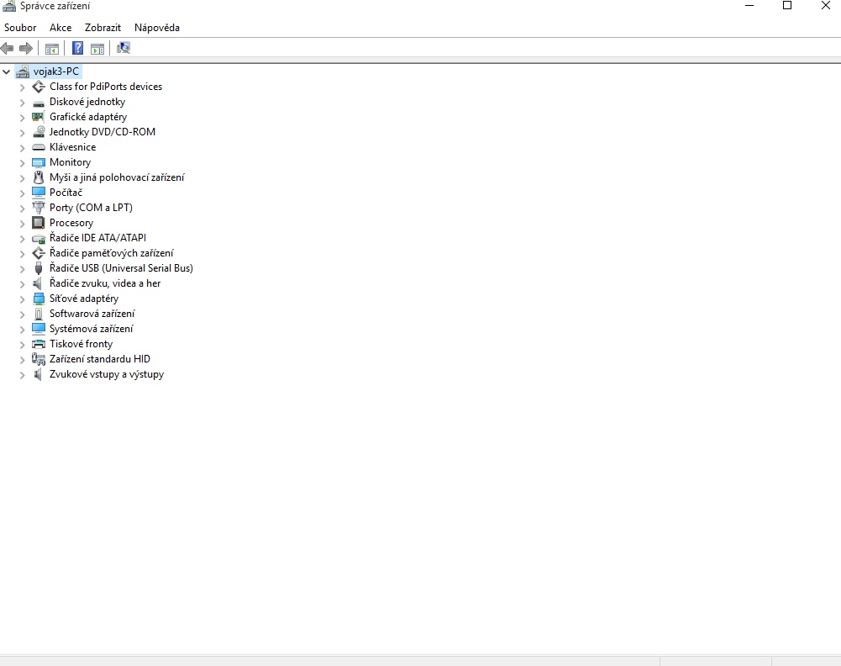Expand the Diskové jednotky category
841x666 pixels.
[23, 102]
